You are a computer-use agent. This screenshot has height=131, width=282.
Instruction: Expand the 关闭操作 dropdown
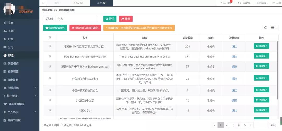tap(262, 3)
